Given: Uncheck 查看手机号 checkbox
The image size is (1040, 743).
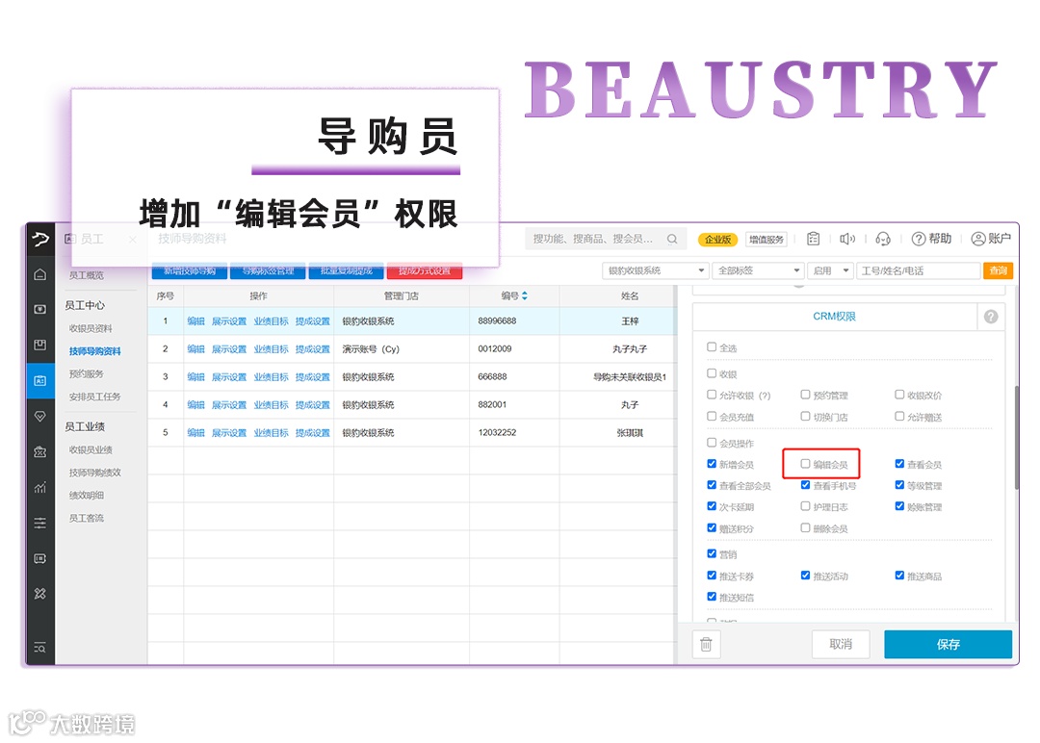Looking at the screenshot, I should coord(805,485).
